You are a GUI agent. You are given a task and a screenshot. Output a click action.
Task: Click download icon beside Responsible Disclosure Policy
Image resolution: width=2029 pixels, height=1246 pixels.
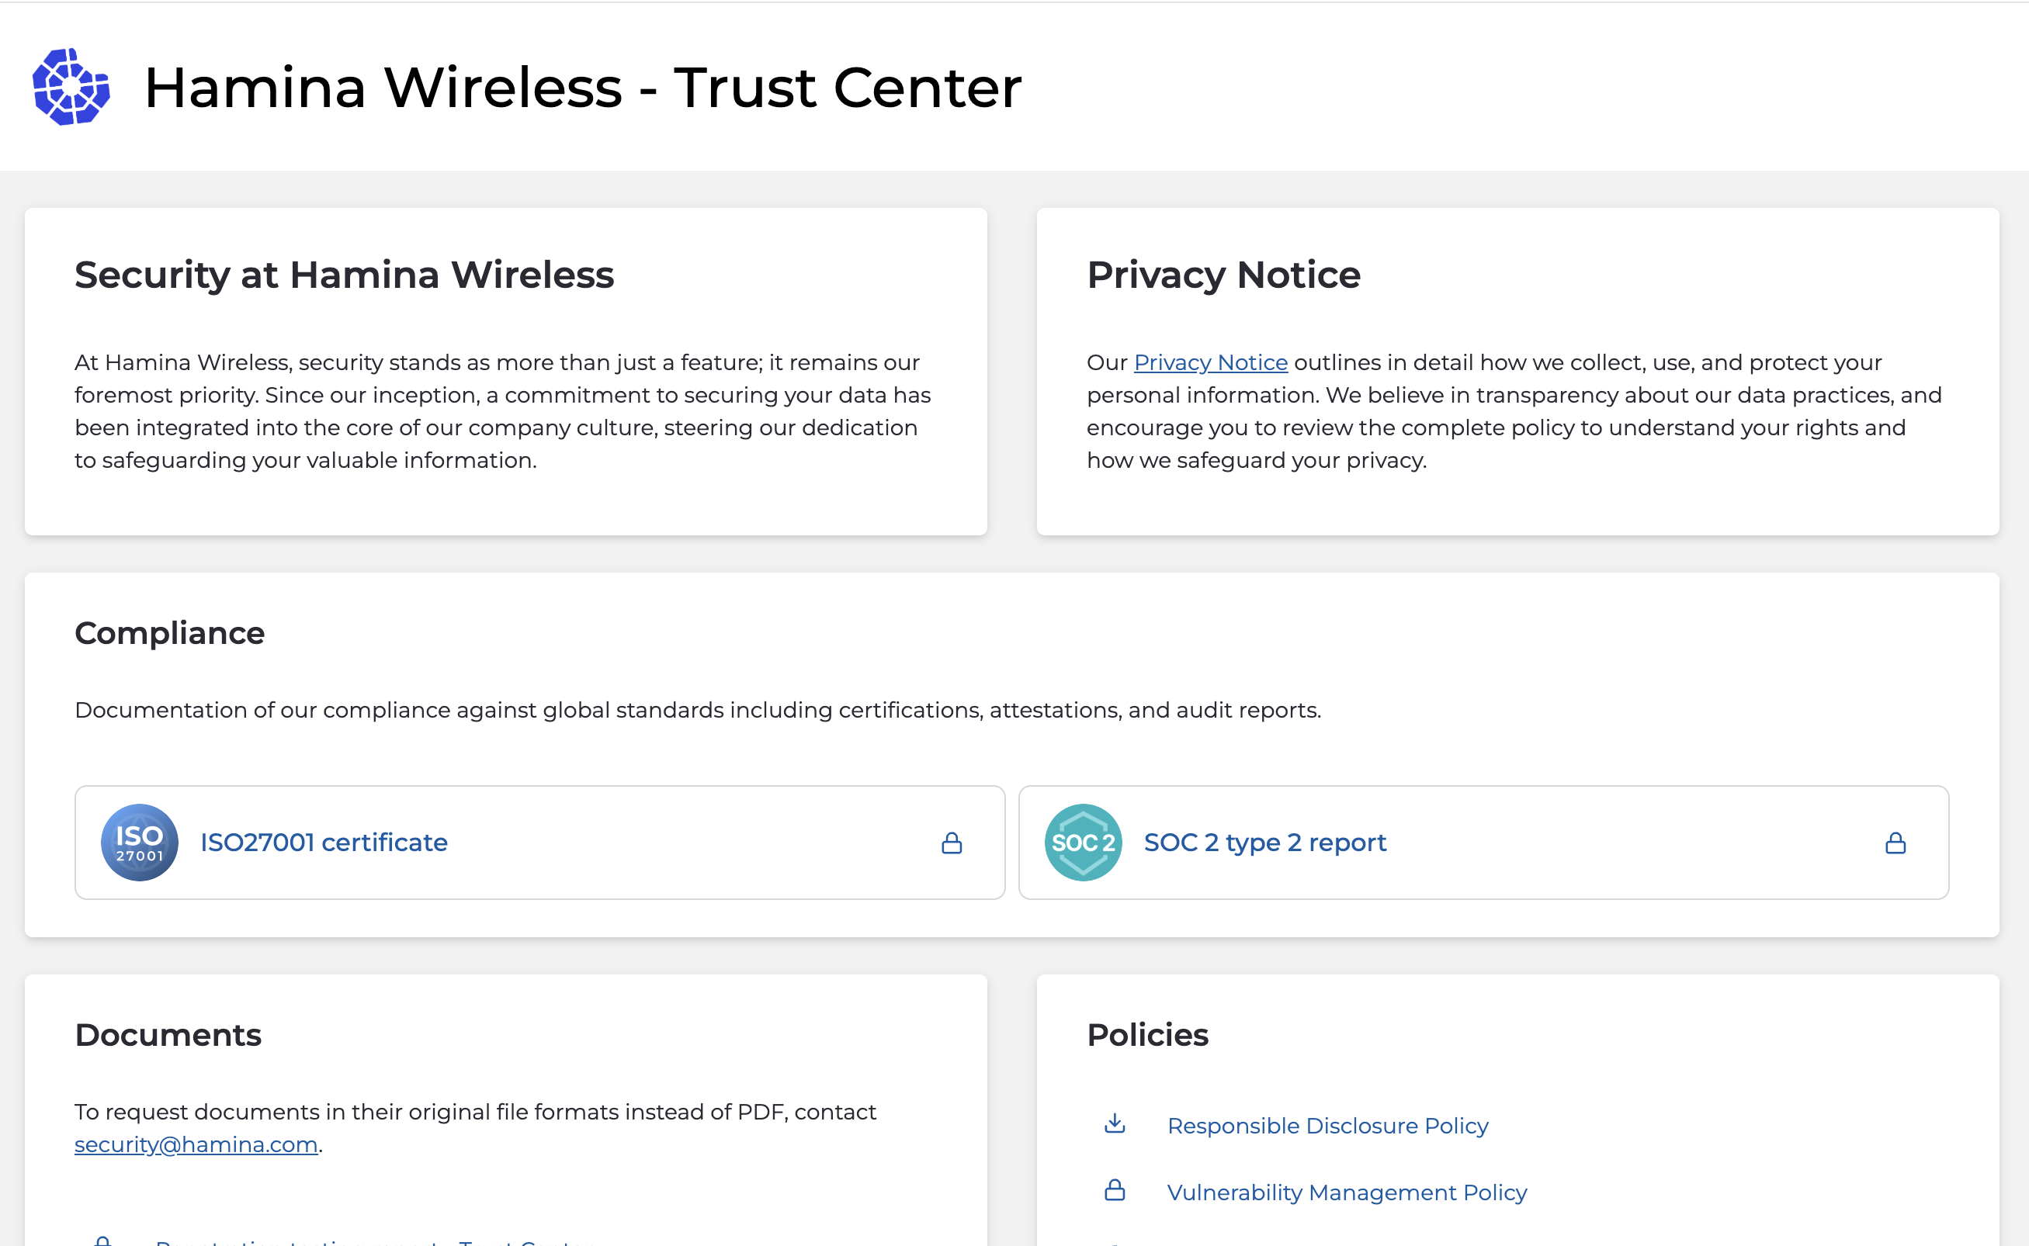[1115, 1124]
